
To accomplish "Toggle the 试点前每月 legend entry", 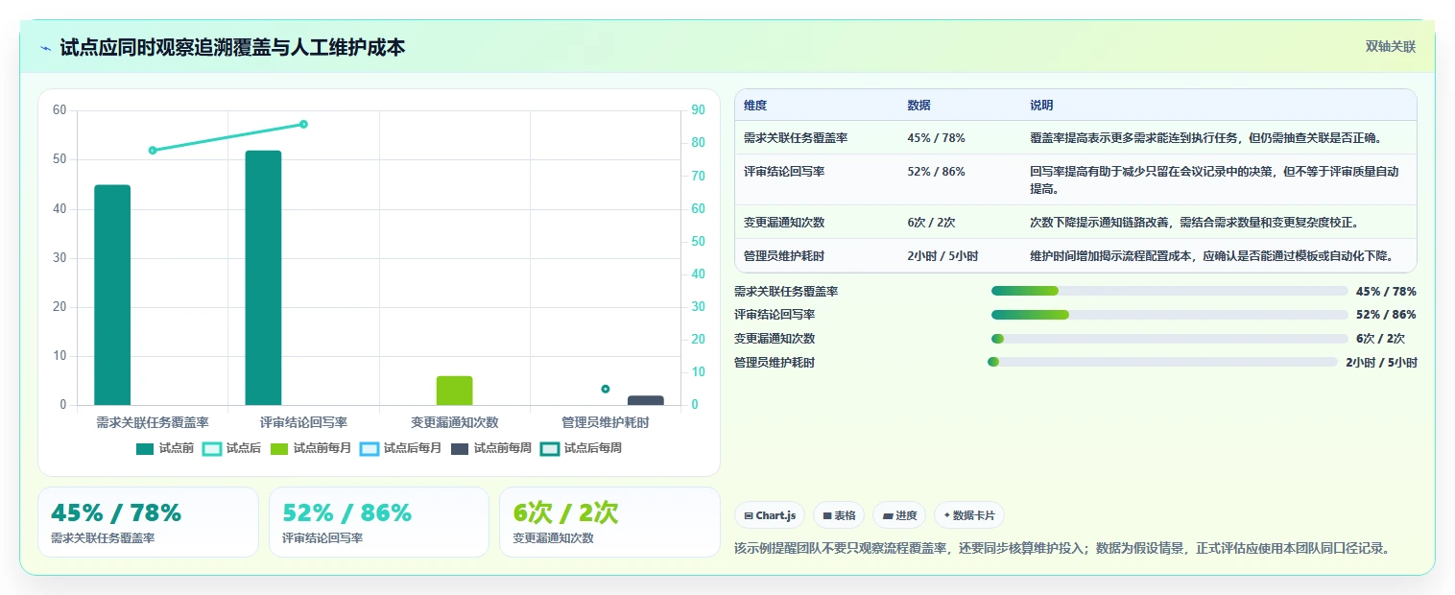I will pyautogui.click(x=311, y=448).
